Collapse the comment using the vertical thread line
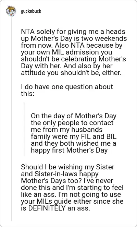This screenshot has width=137, height=227. click(x=11, y=119)
